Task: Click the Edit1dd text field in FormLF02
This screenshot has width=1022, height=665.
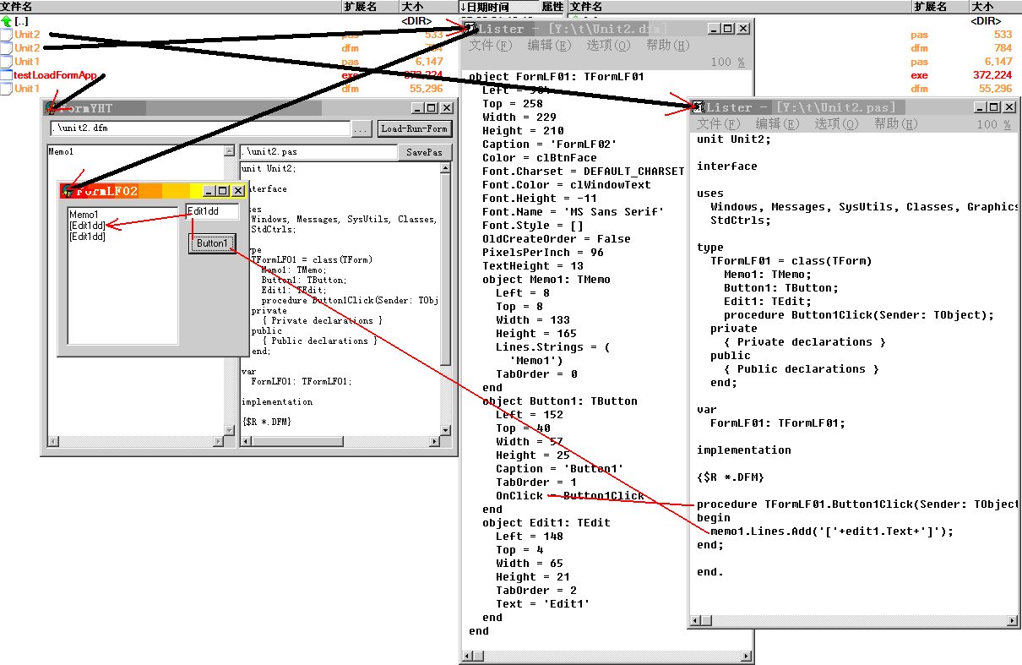Action: (211, 212)
